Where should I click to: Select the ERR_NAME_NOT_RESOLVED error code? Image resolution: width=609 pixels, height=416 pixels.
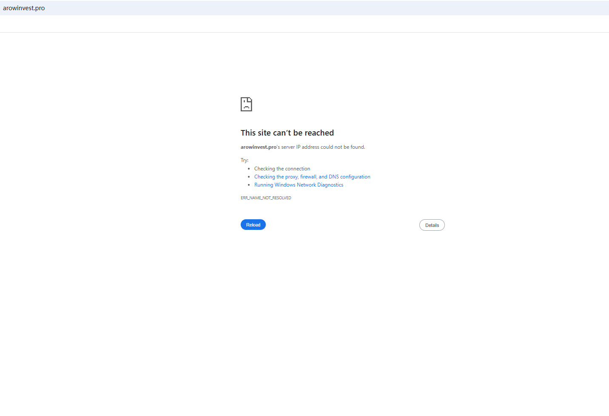(x=266, y=198)
